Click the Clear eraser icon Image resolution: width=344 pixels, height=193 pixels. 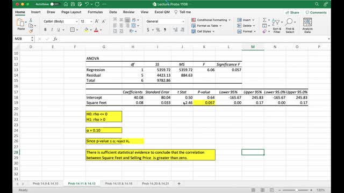pyautogui.click(x=264, y=32)
